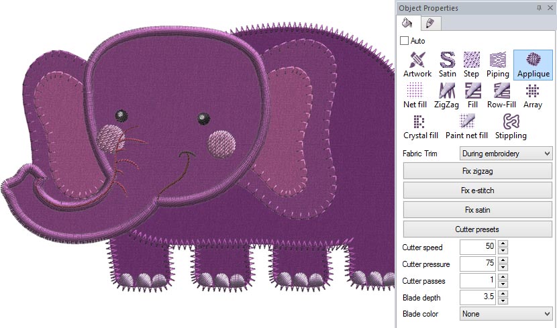Decrease Cutter passes with down arrow
Viewport: 557px width, 328px height.
(x=503, y=284)
